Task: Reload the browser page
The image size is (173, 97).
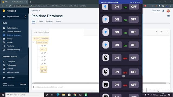Action: (10, 6)
